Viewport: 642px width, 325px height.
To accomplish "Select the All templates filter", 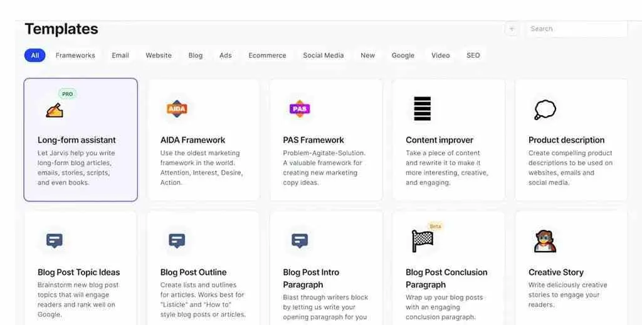I will 35,55.
